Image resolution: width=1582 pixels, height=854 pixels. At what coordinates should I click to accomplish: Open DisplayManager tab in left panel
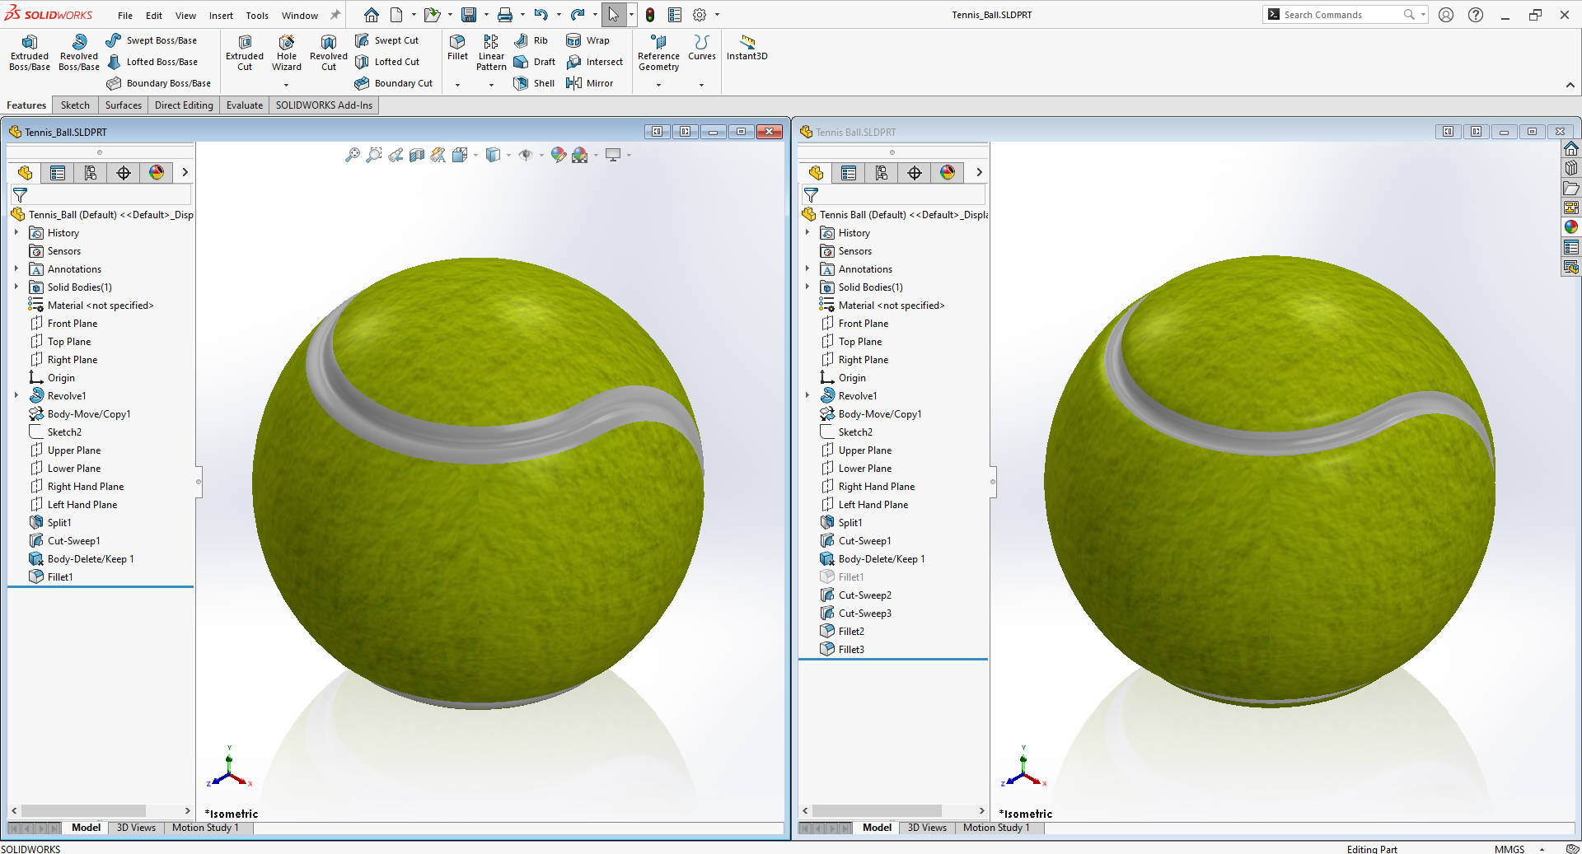157,173
